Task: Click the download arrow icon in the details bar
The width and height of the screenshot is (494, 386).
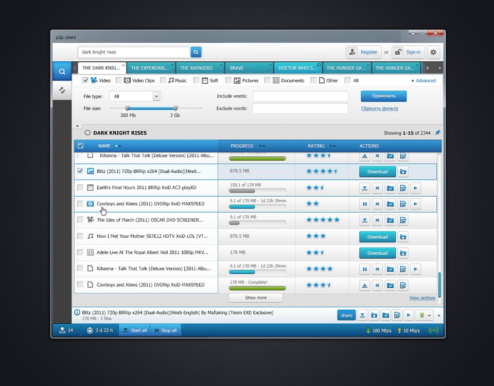Action: coord(362,315)
